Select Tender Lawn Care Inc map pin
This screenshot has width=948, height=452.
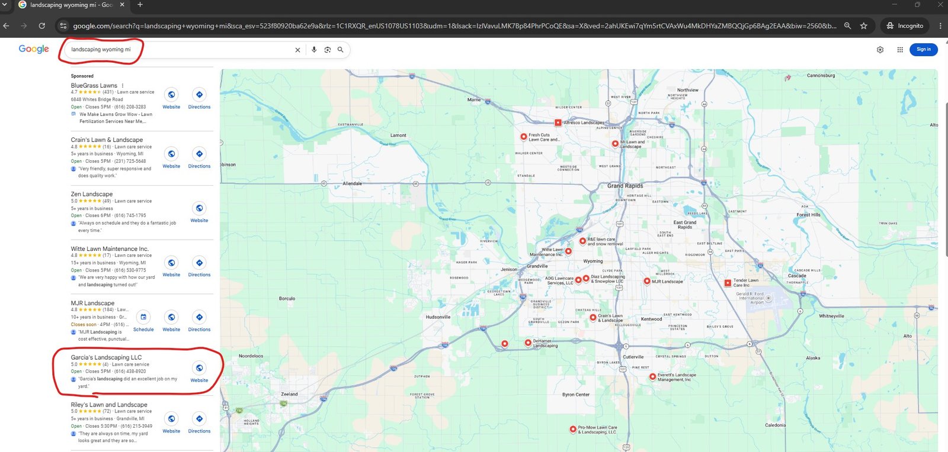[728, 283]
